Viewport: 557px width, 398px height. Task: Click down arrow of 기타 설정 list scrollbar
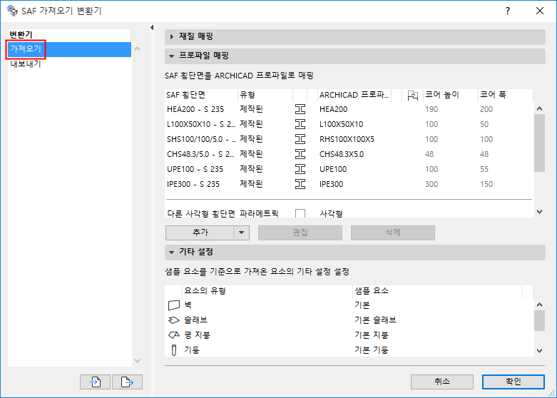click(540, 351)
